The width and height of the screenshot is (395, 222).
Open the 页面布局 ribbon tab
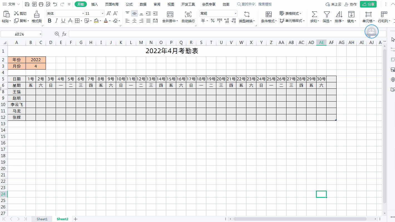[112, 4]
